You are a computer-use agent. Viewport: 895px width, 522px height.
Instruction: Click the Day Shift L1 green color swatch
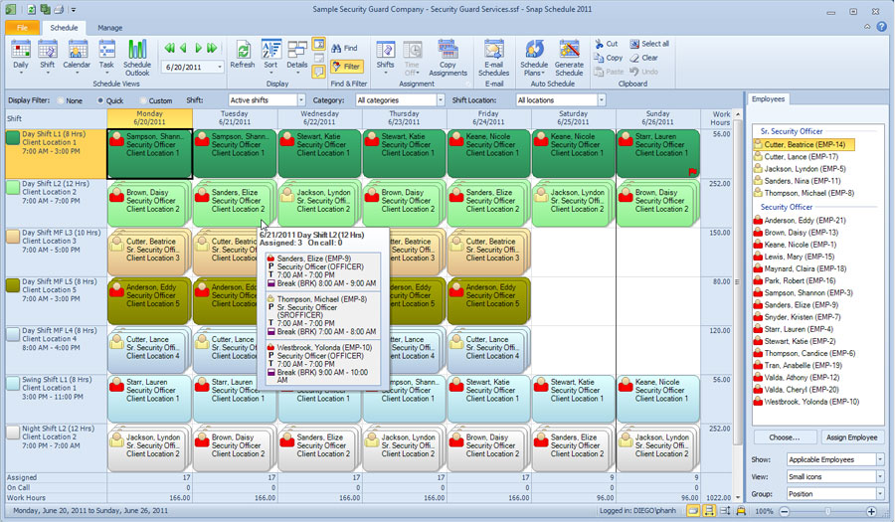coord(13,137)
